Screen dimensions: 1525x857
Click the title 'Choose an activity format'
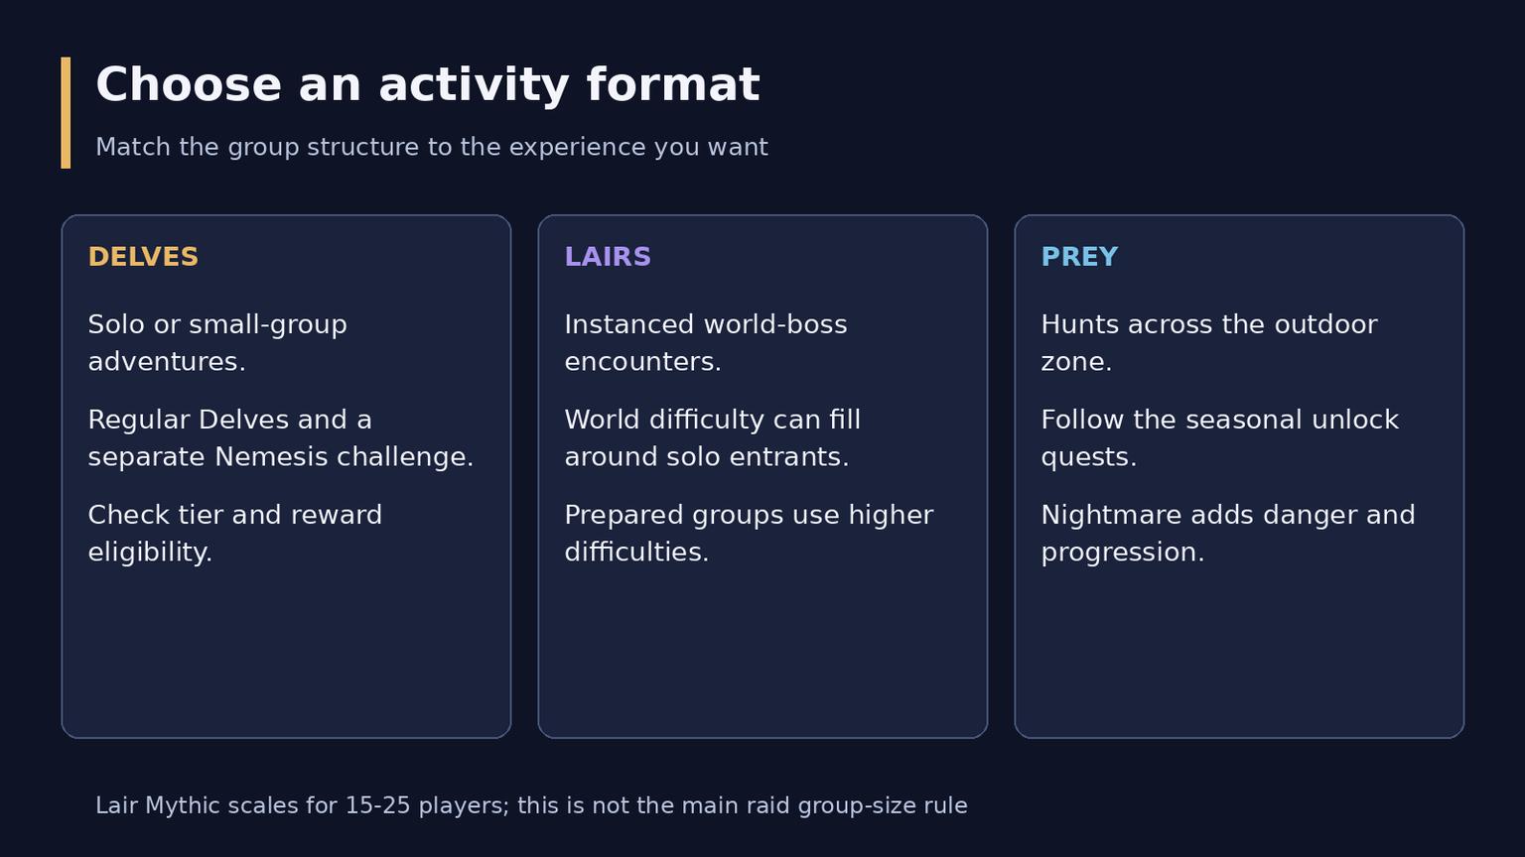click(428, 85)
